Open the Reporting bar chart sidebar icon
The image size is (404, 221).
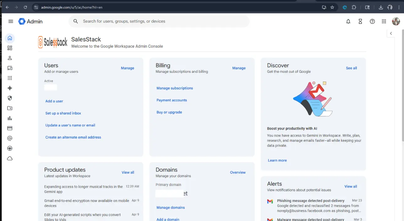pos(10,118)
